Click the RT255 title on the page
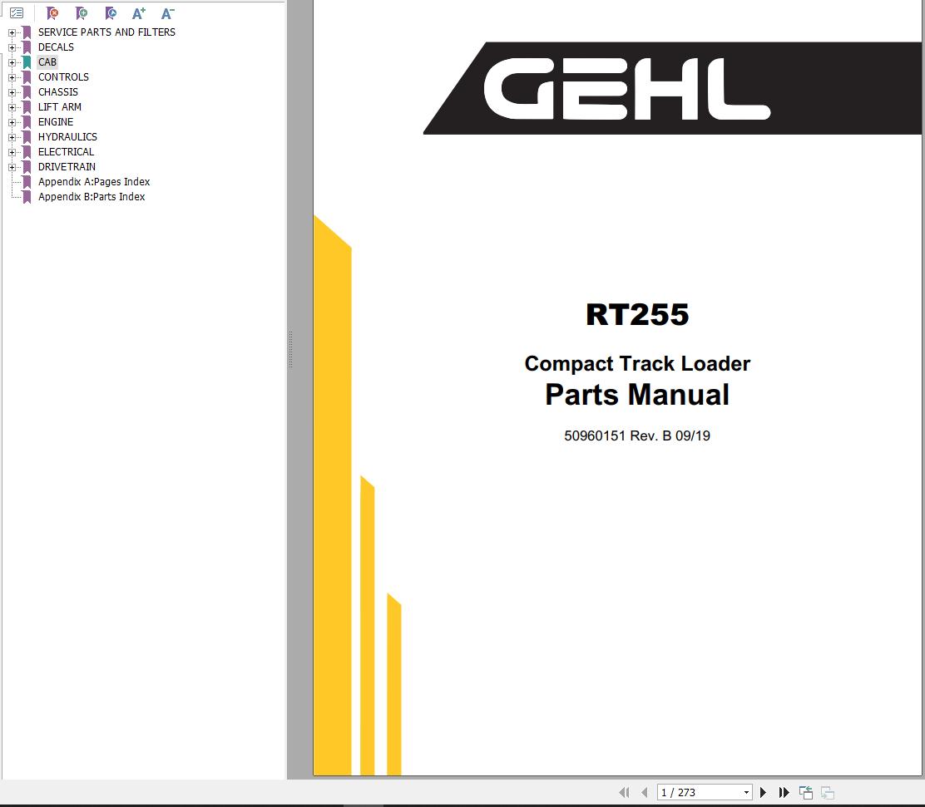The height and width of the screenshot is (807, 925). coord(637,314)
